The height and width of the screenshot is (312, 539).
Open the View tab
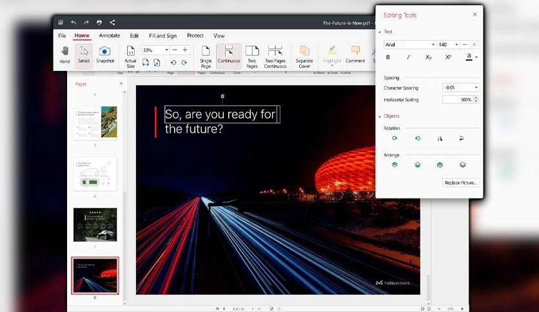coord(219,35)
